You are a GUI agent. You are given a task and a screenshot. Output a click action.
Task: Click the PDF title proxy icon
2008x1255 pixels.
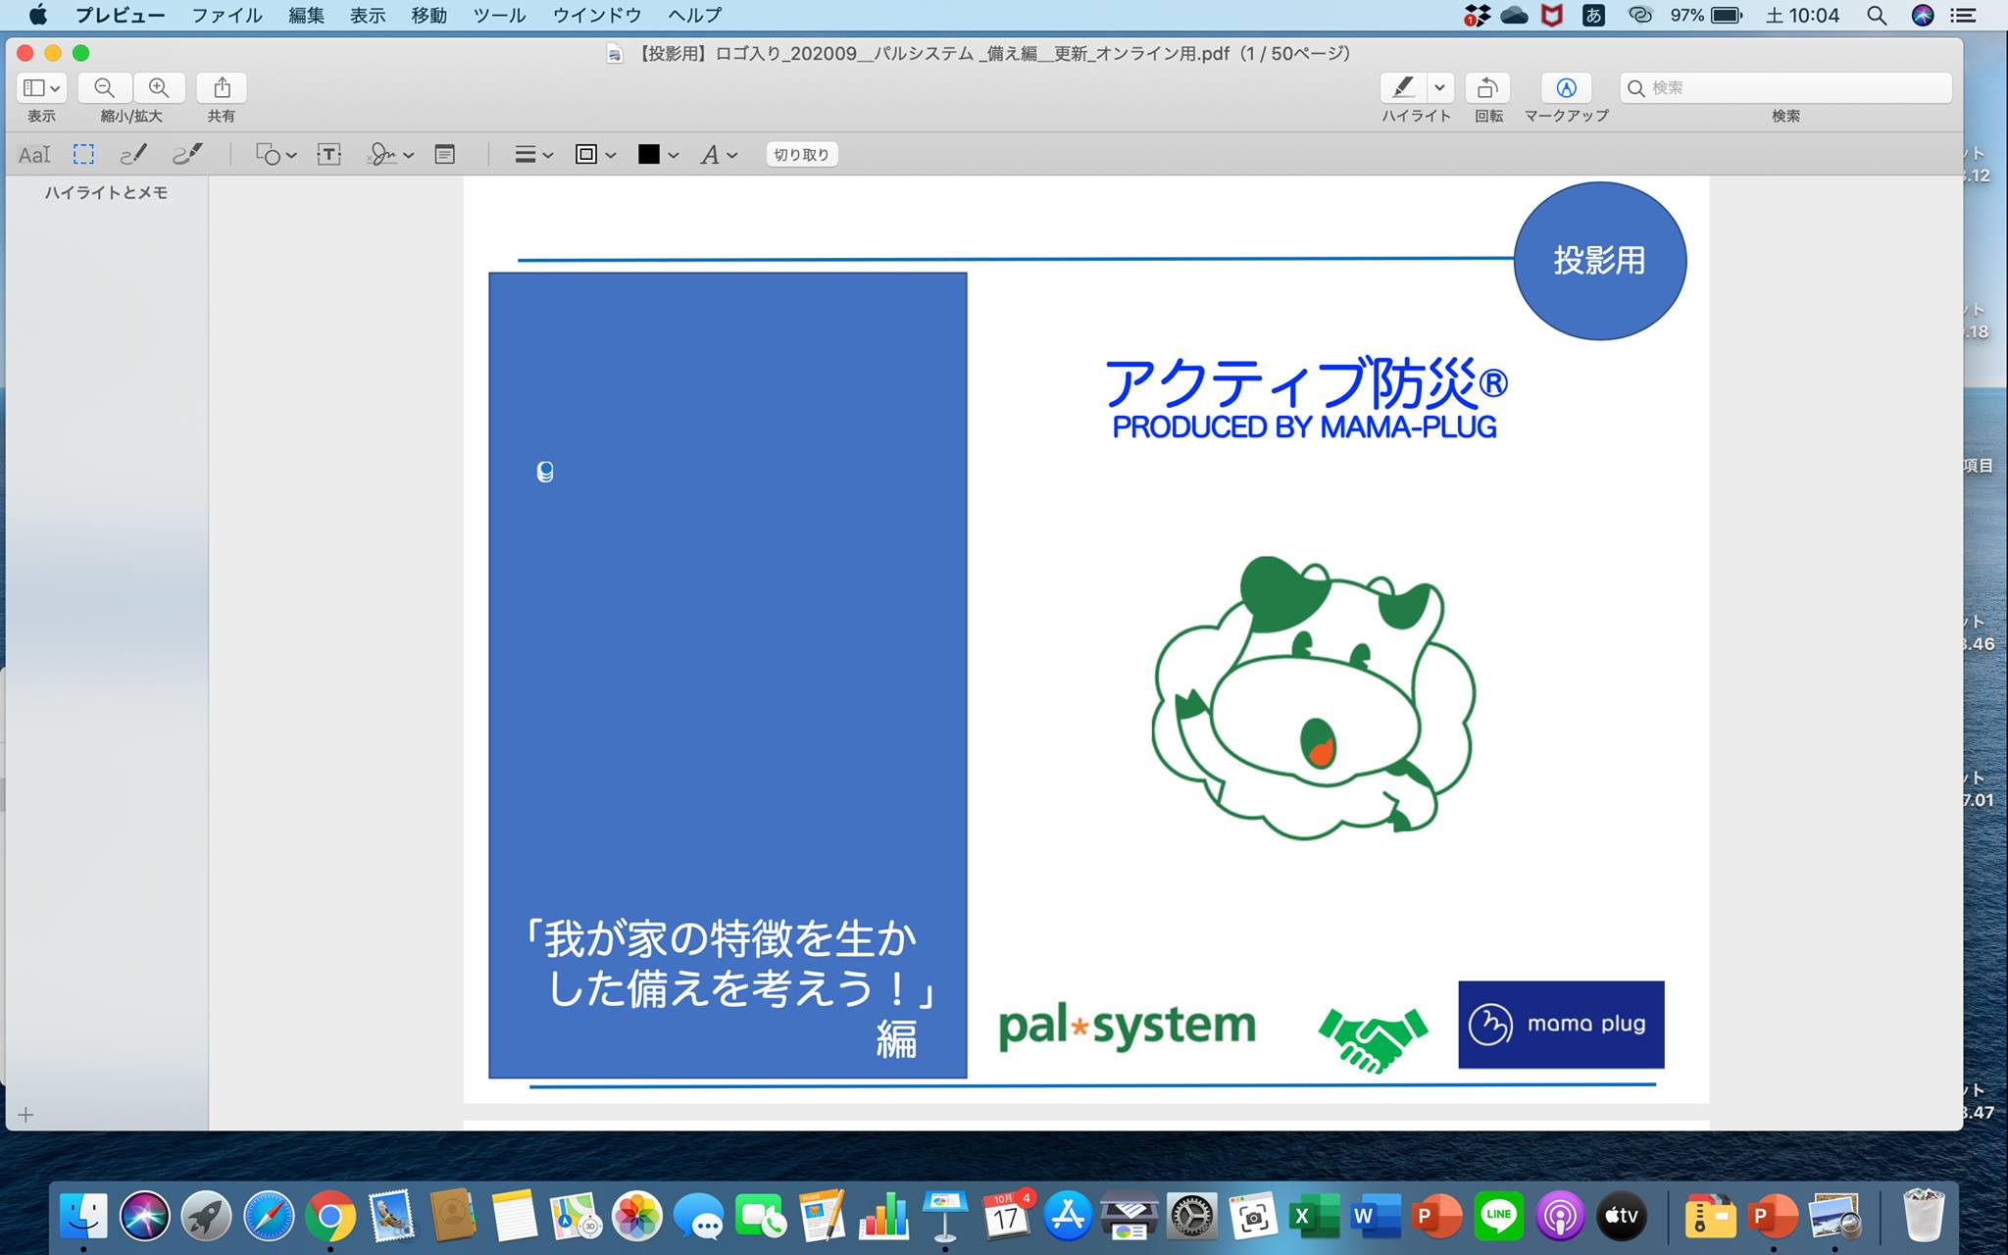[x=615, y=54]
